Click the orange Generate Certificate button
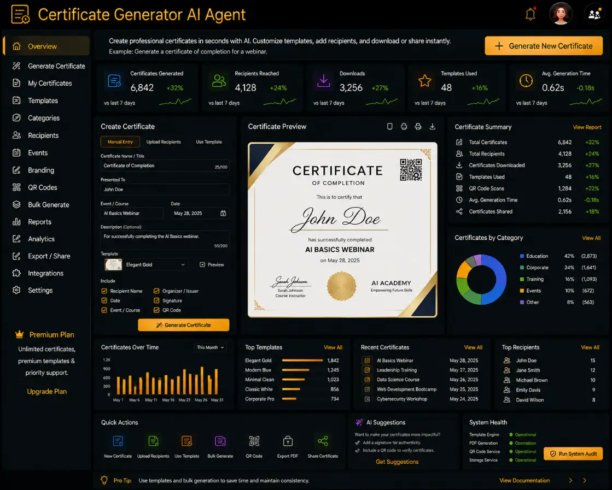Screen dimensions: 612x490 [183, 324]
